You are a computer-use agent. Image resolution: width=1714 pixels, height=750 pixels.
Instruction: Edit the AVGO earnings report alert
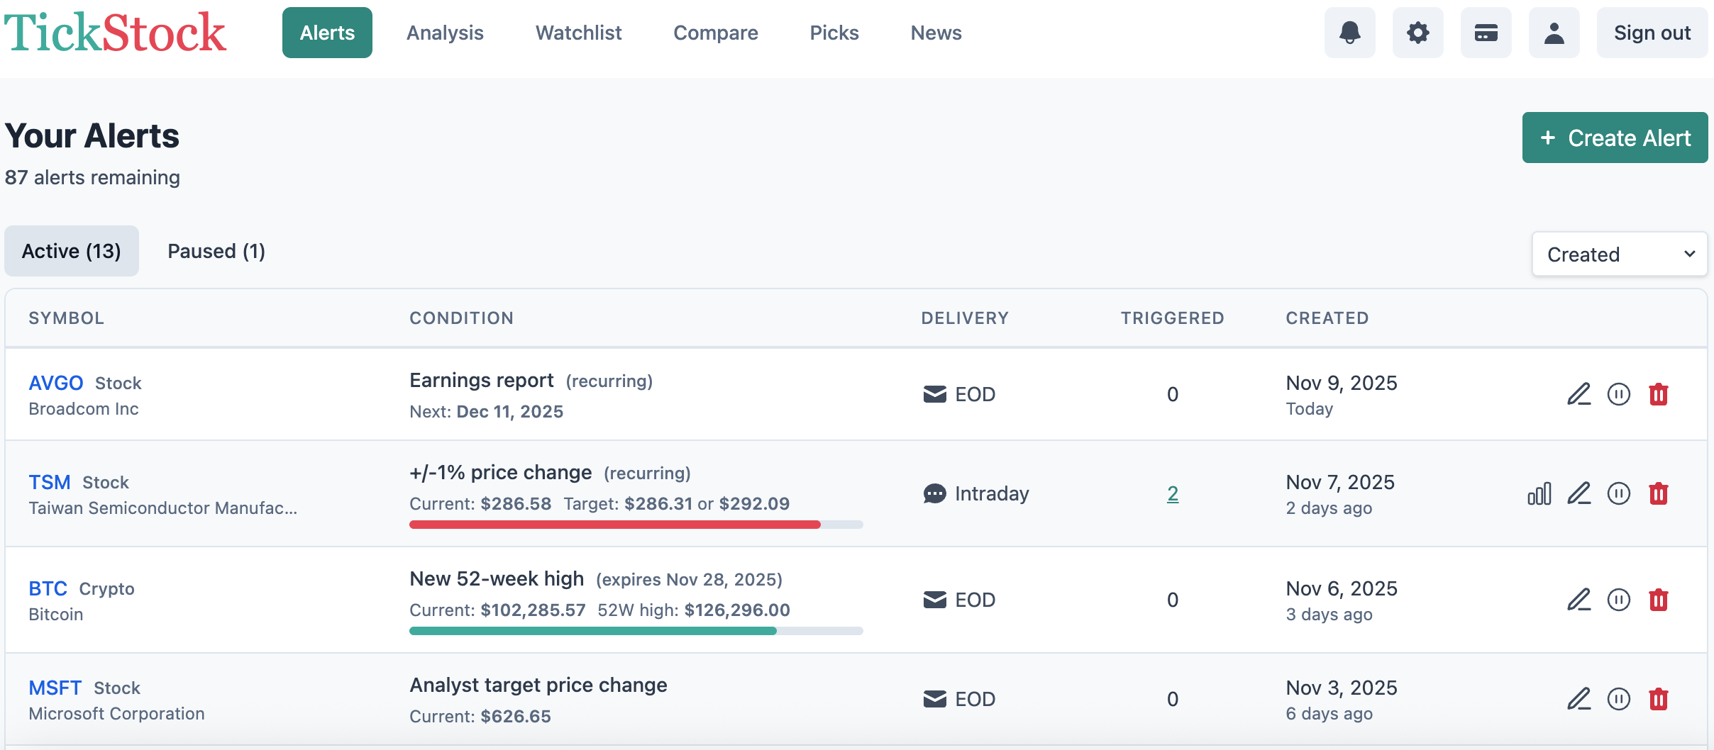click(x=1579, y=394)
